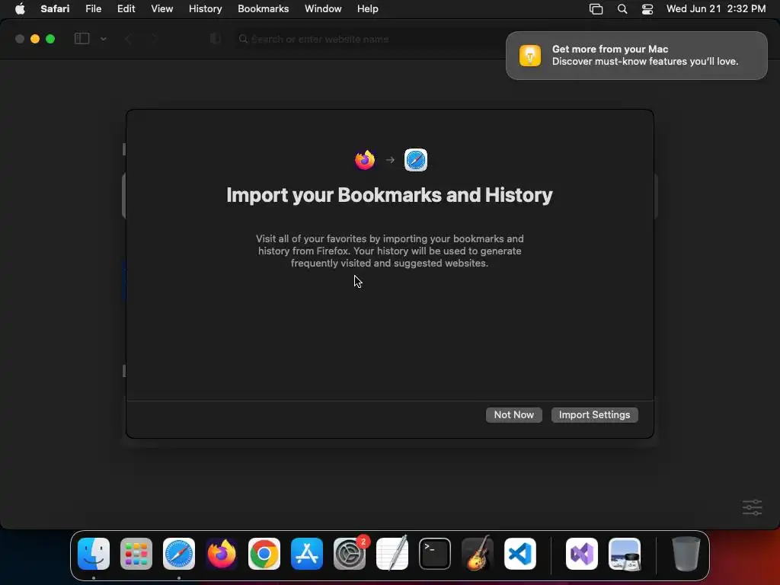780x585 pixels.
Task: Open the Edit menu
Action: point(126,9)
